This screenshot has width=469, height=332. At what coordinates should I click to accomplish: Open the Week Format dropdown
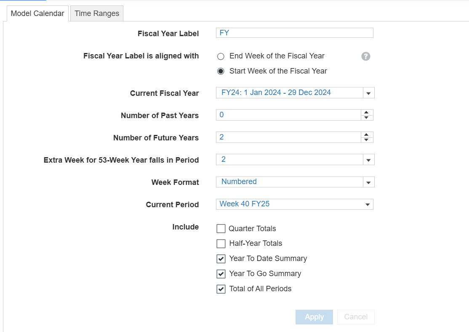(x=368, y=182)
